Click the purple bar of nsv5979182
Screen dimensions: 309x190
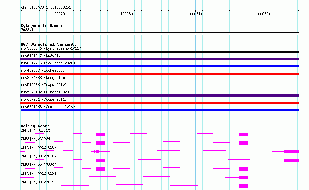point(160,96)
